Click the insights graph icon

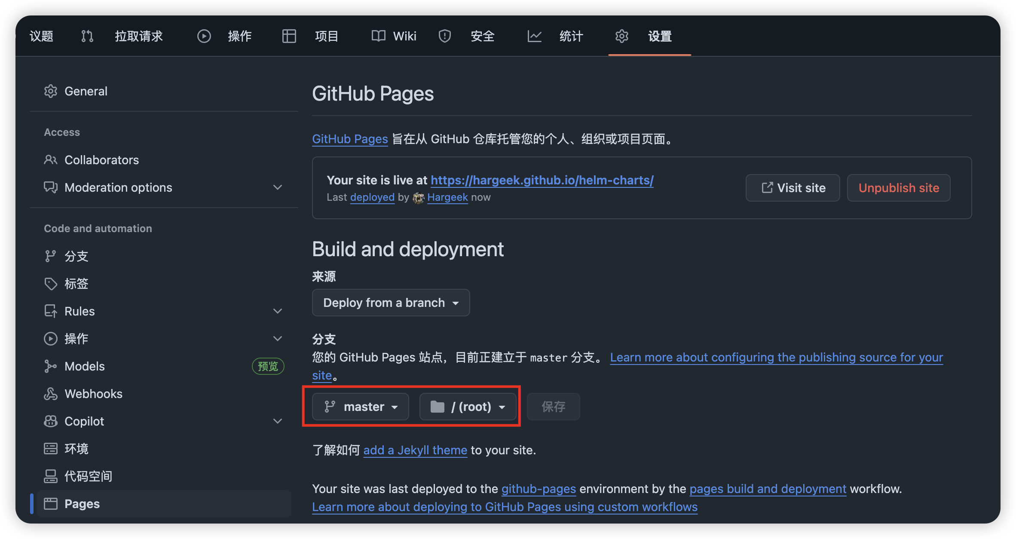534,36
